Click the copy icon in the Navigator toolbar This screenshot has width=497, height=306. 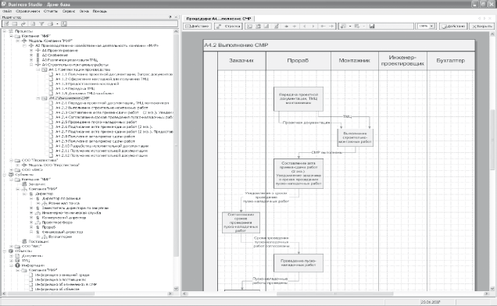[x=33, y=23]
